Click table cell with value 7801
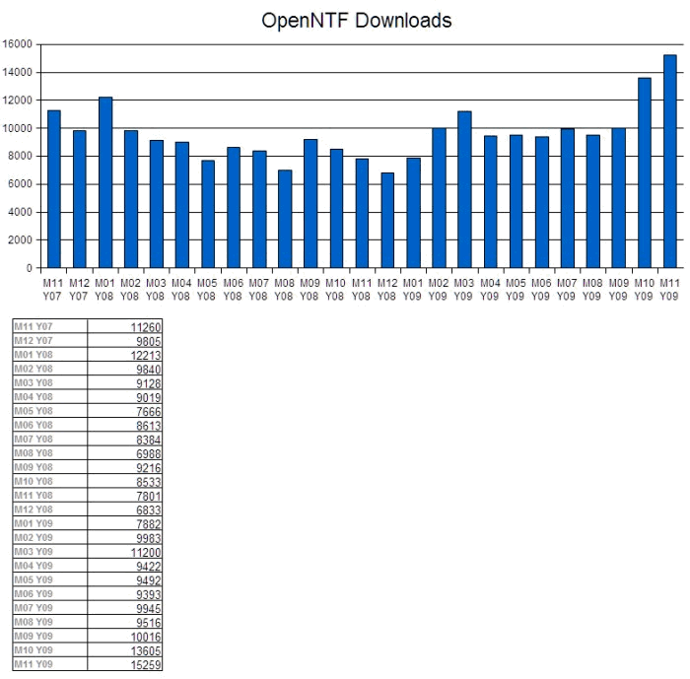690x679 pixels. (124, 496)
